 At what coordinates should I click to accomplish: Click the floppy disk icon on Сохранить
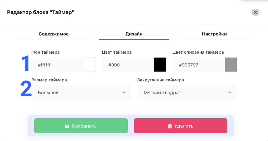pyautogui.click(x=67, y=126)
